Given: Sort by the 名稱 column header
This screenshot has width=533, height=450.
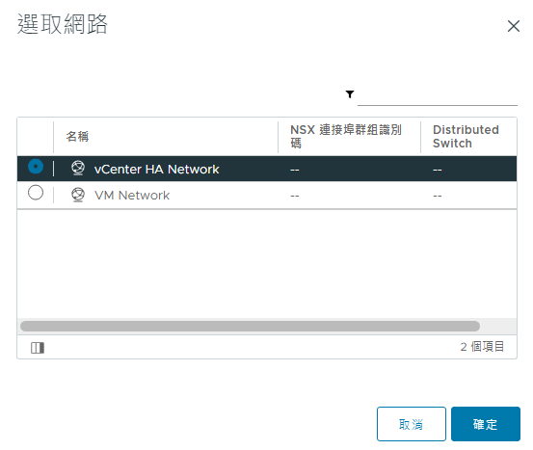Looking at the screenshot, I should tap(77, 137).
